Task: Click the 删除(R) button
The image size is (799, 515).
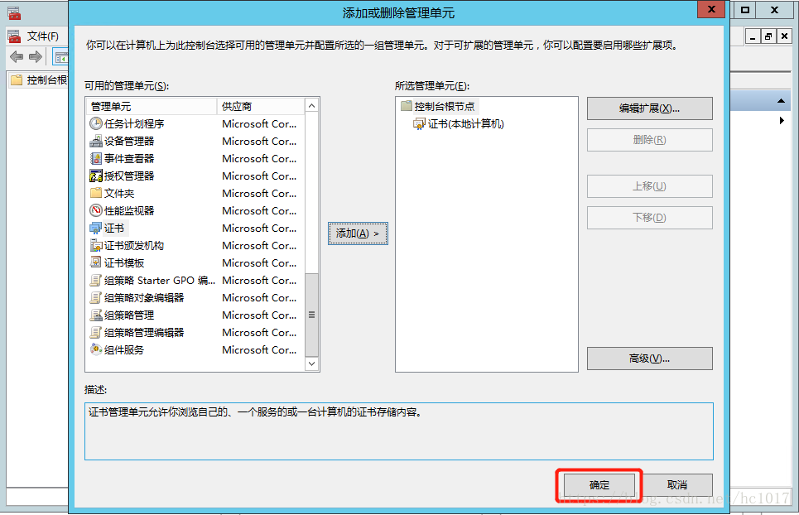Action: (x=650, y=140)
